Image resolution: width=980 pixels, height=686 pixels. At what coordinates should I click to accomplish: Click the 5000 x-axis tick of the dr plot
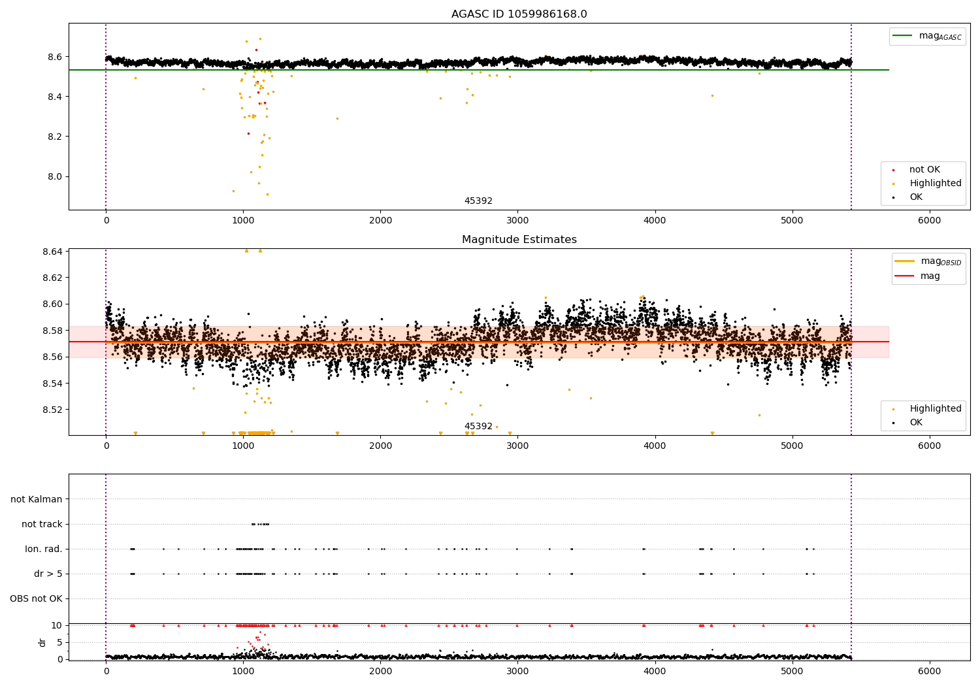[792, 672]
